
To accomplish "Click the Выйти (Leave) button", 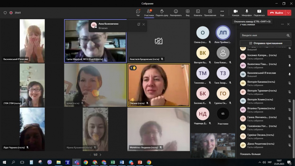I will coord(277,13).
